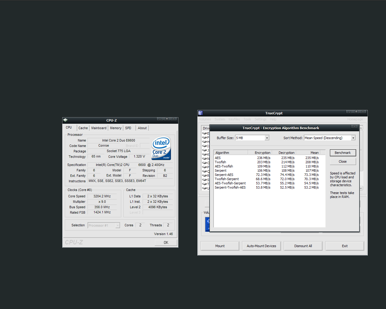Open the Volumes menu in TrueCrypt
The height and width of the screenshot is (309, 386).
[205, 119]
